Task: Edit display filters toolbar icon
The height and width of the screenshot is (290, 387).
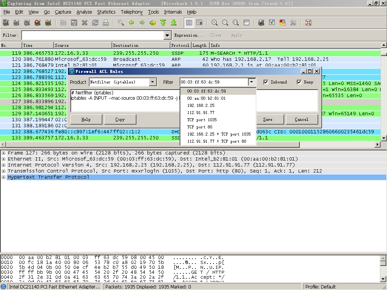Action: [272, 23]
